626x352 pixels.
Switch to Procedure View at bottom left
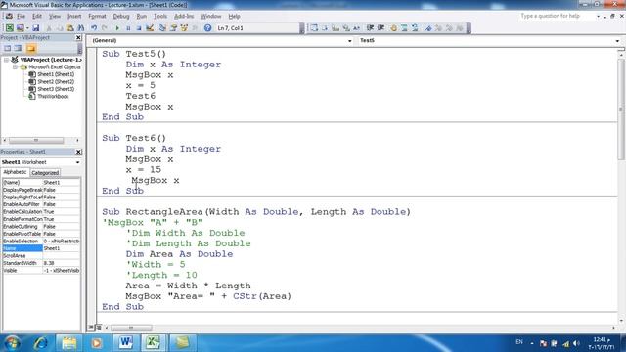[x=91, y=328]
